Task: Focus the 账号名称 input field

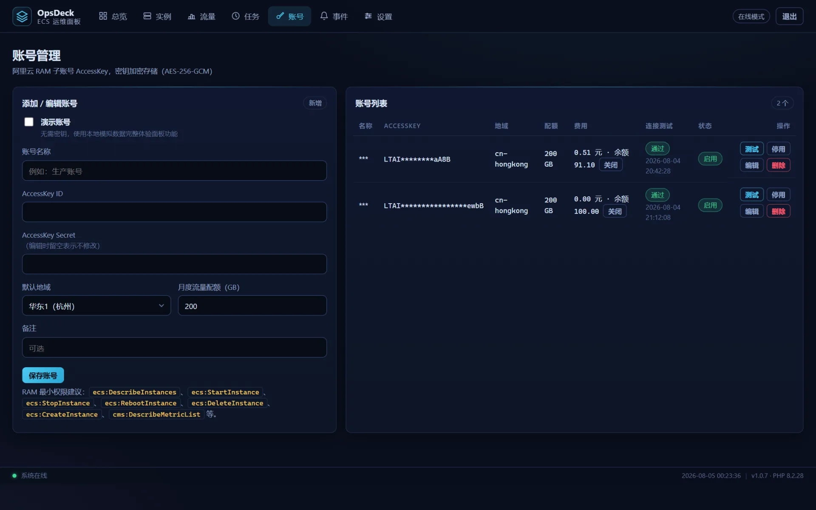Action: (174, 171)
